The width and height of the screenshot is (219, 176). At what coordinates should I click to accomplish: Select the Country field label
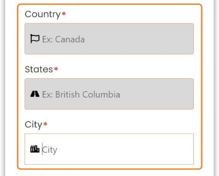(42, 15)
